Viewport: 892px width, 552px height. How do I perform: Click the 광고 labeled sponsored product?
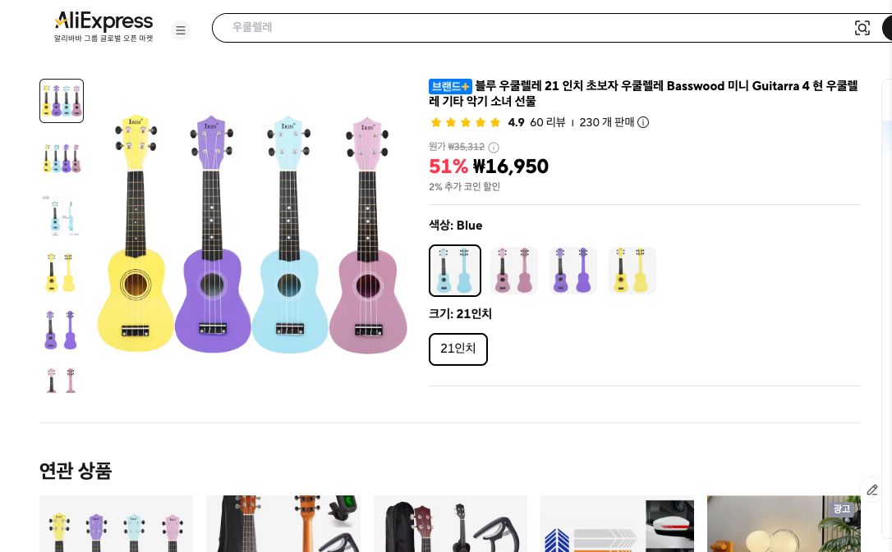(x=784, y=523)
